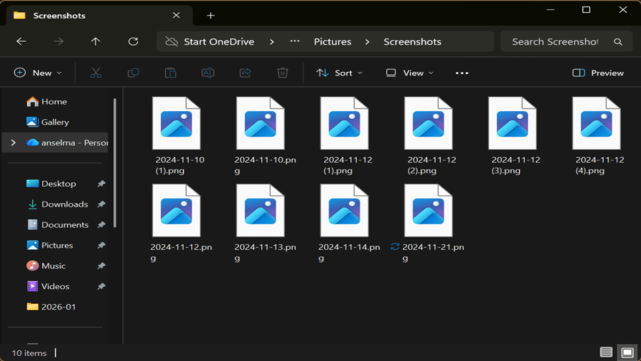Click the Pictures breadcrumb
The width and height of the screenshot is (641, 361).
(332, 42)
